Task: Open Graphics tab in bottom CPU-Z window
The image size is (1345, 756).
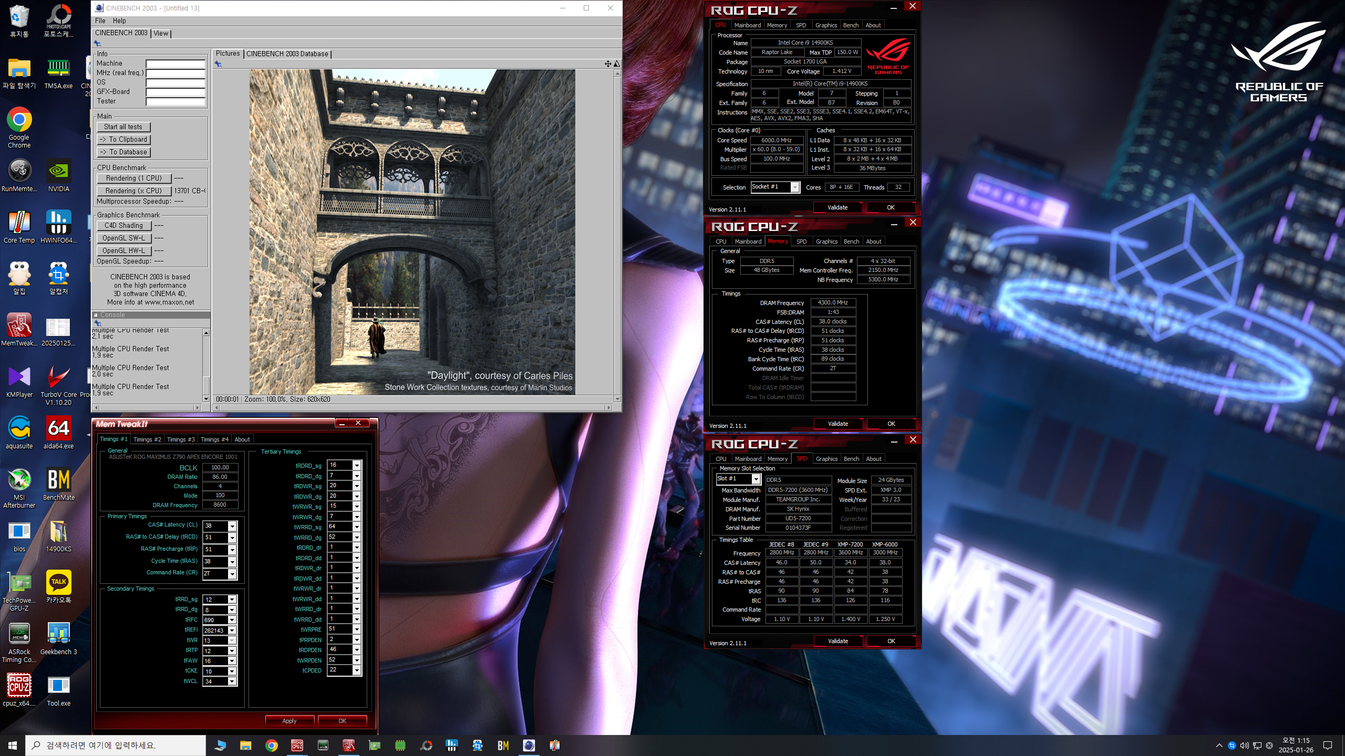Action: tap(826, 459)
